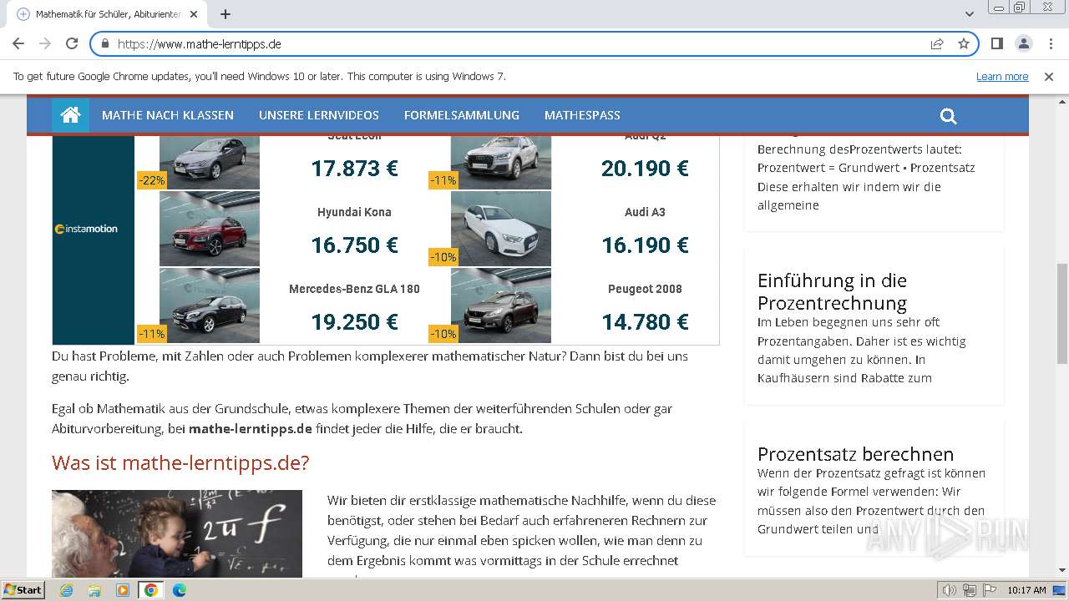Open Chrome profile avatar icon

click(1023, 43)
